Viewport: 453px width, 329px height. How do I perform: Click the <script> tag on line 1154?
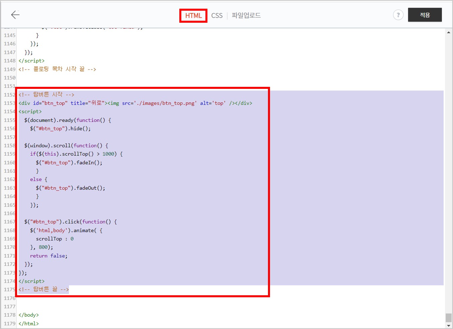tap(30, 112)
